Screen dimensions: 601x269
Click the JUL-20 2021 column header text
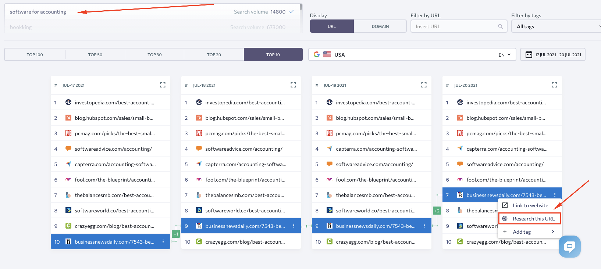pos(466,85)
